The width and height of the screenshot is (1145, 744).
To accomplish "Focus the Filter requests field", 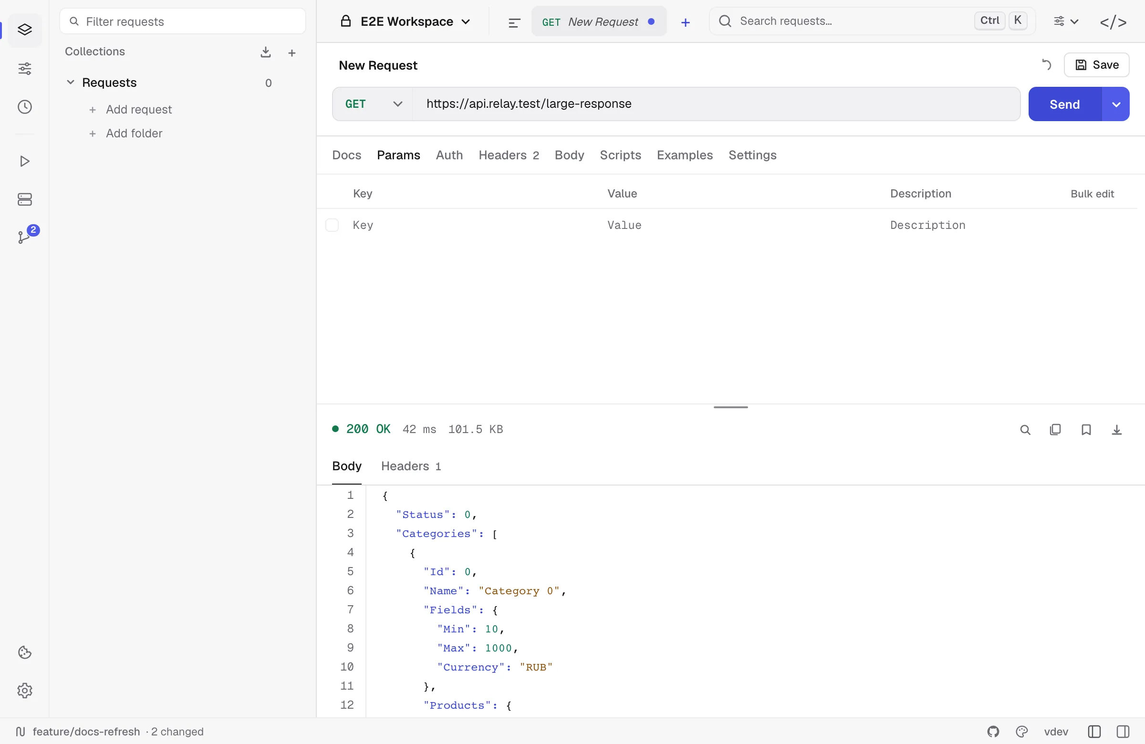I will point(182,21).
